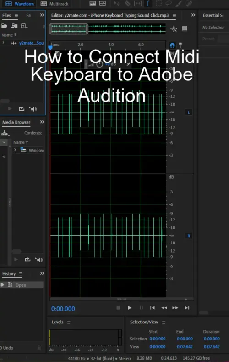Play preview in Media Browser panel
Image resolution: width=229 pixels, height=362 pixels.
coord(16,260)
